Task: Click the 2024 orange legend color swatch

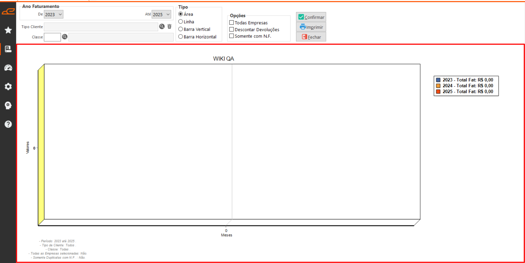Action: click(438, 86)
